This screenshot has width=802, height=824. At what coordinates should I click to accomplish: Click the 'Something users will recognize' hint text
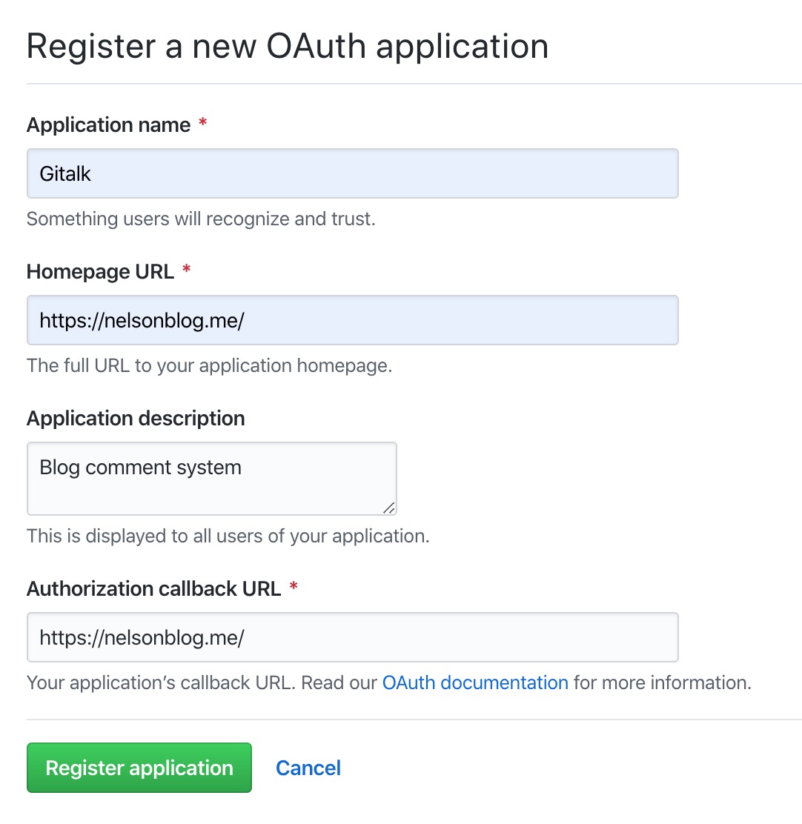202,219
